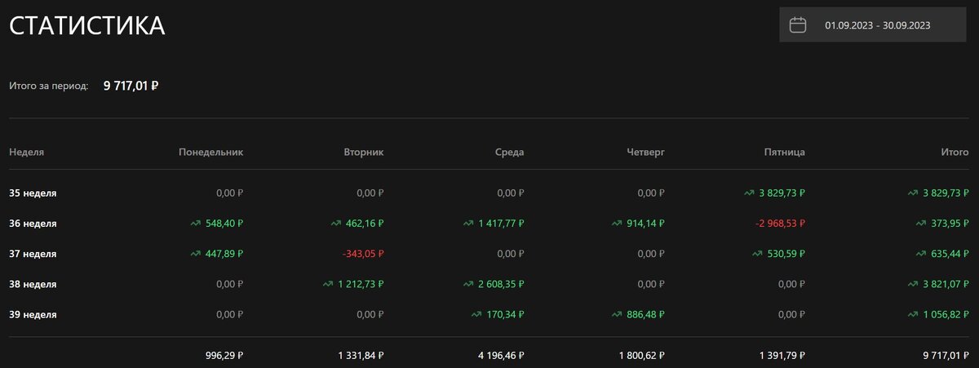This screenshot has width=979, height=368.
Task: Click the Среда column header
Action: [x=509, y=152]
